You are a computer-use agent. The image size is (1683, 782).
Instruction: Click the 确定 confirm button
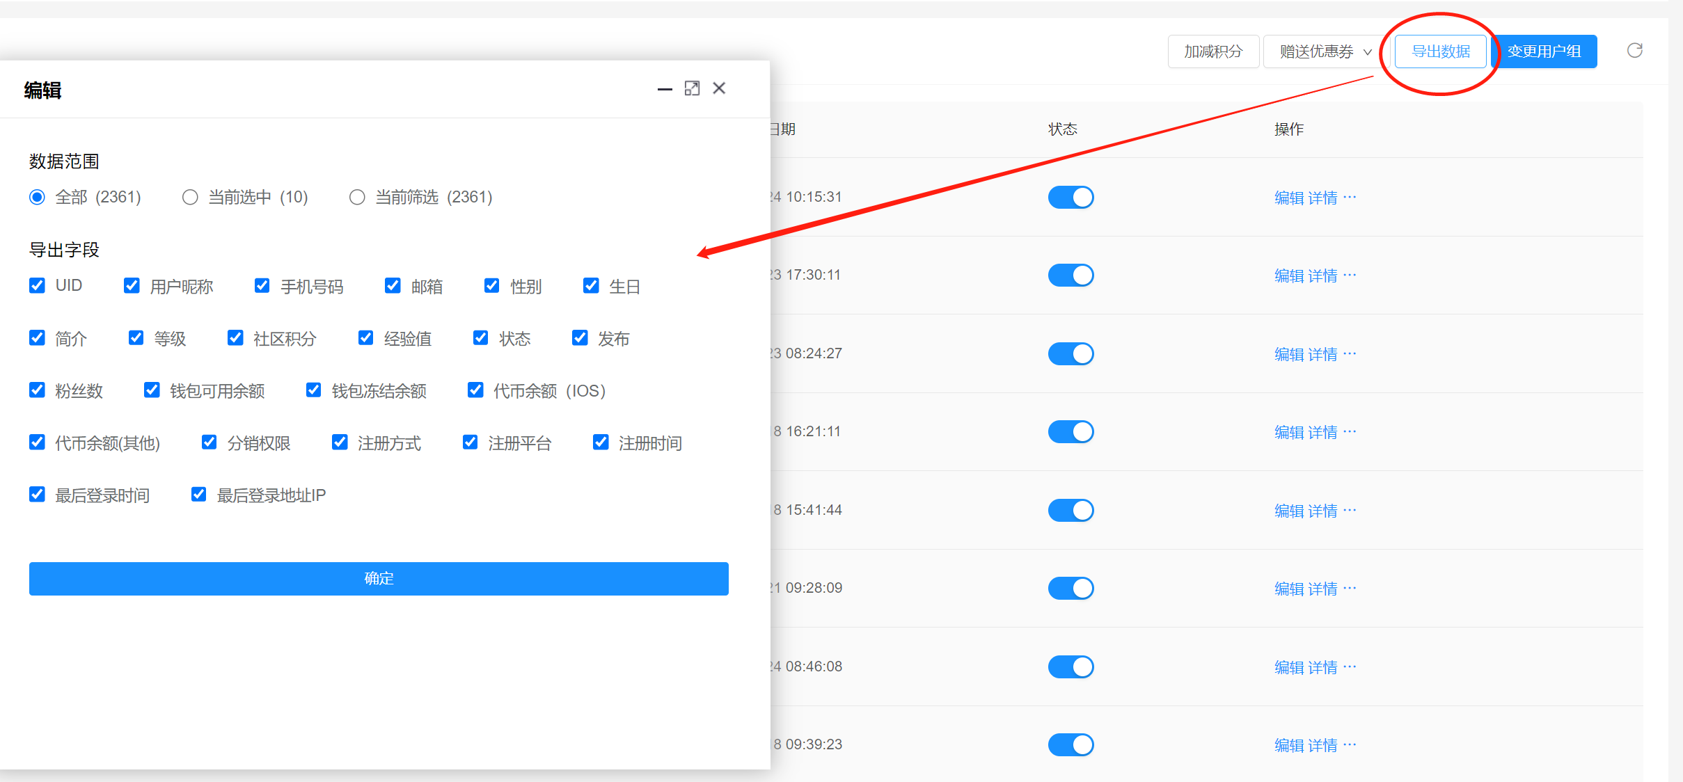(x=379, y=578)
